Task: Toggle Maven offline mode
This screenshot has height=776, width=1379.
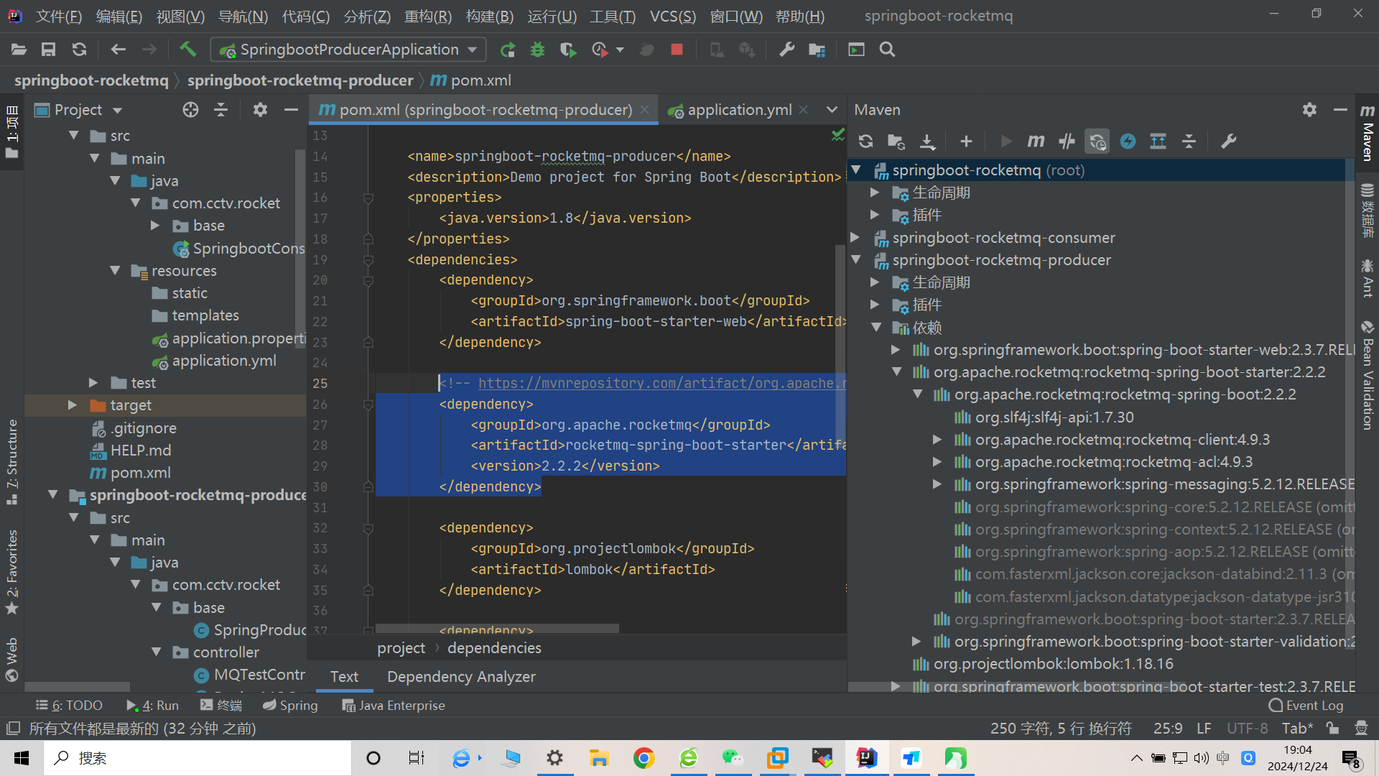Action: point(1067,142)
